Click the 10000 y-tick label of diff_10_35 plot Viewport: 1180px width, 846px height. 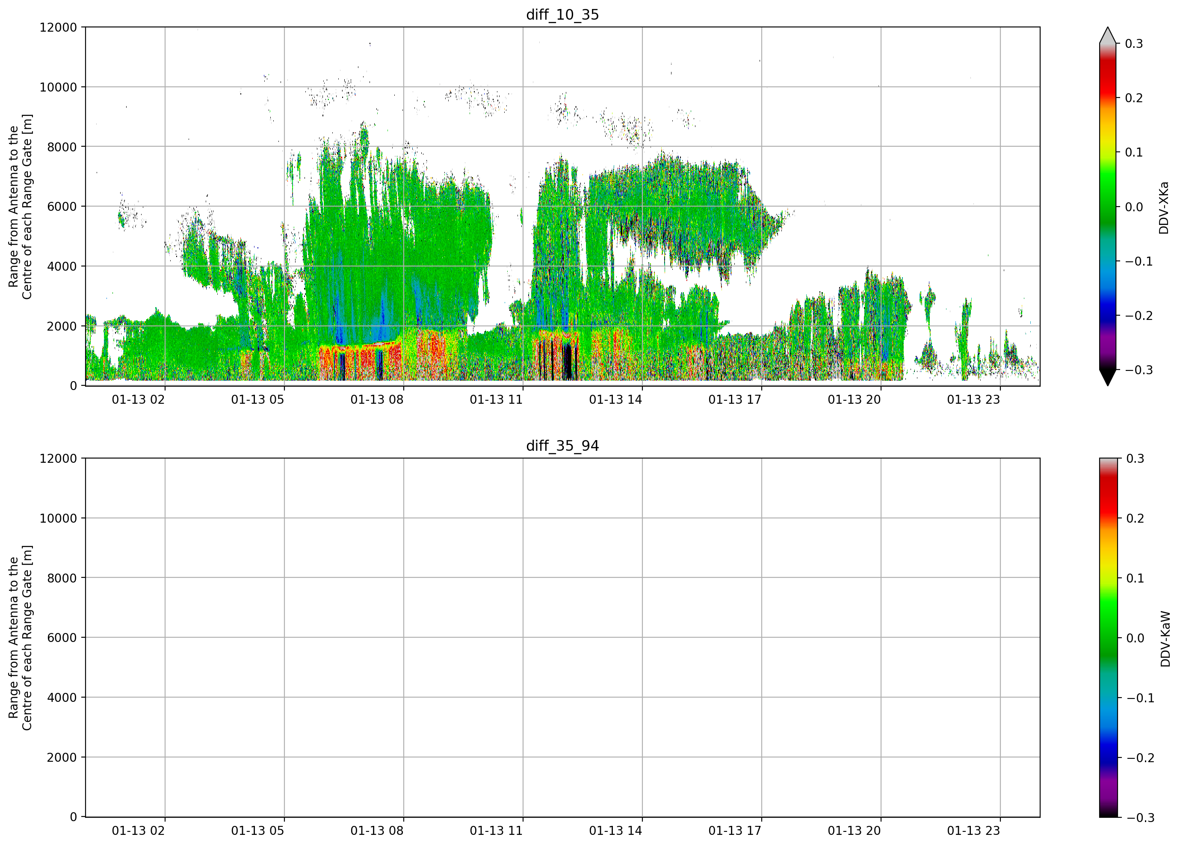click(58, 87)
